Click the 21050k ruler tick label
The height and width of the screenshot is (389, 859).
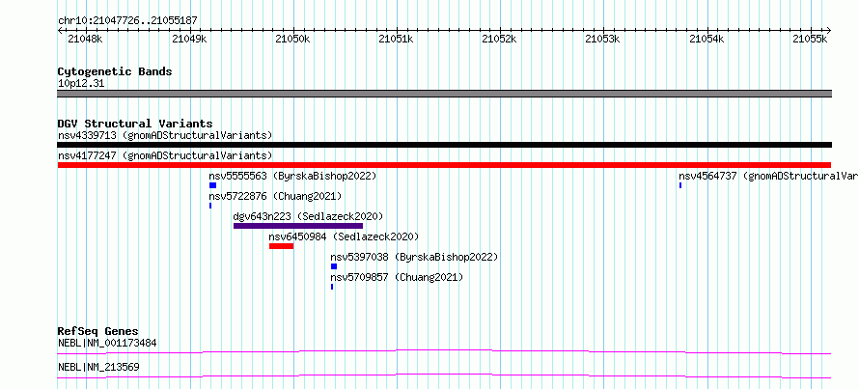click(x=292, y=39)
